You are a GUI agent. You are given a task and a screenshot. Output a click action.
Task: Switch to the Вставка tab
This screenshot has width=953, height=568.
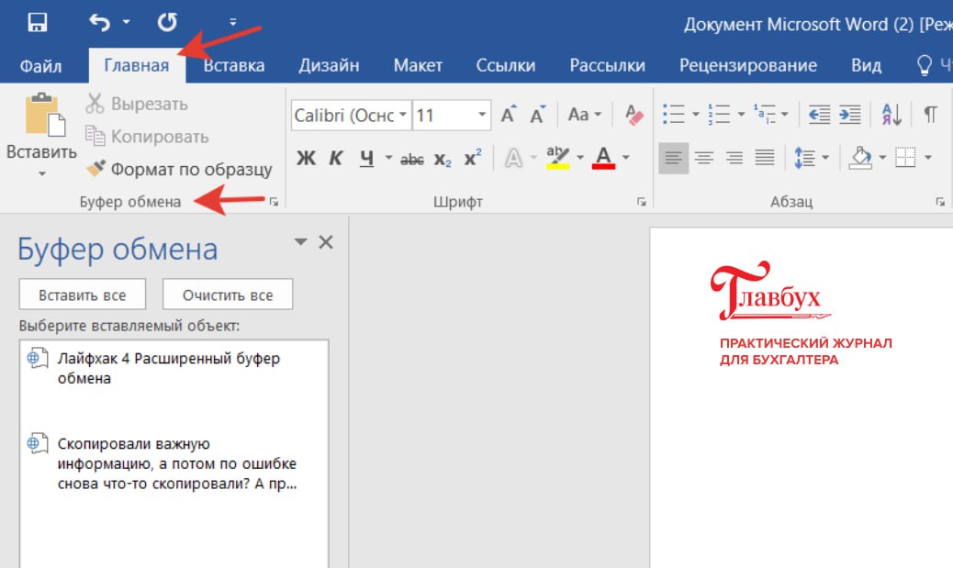(234, 65)
